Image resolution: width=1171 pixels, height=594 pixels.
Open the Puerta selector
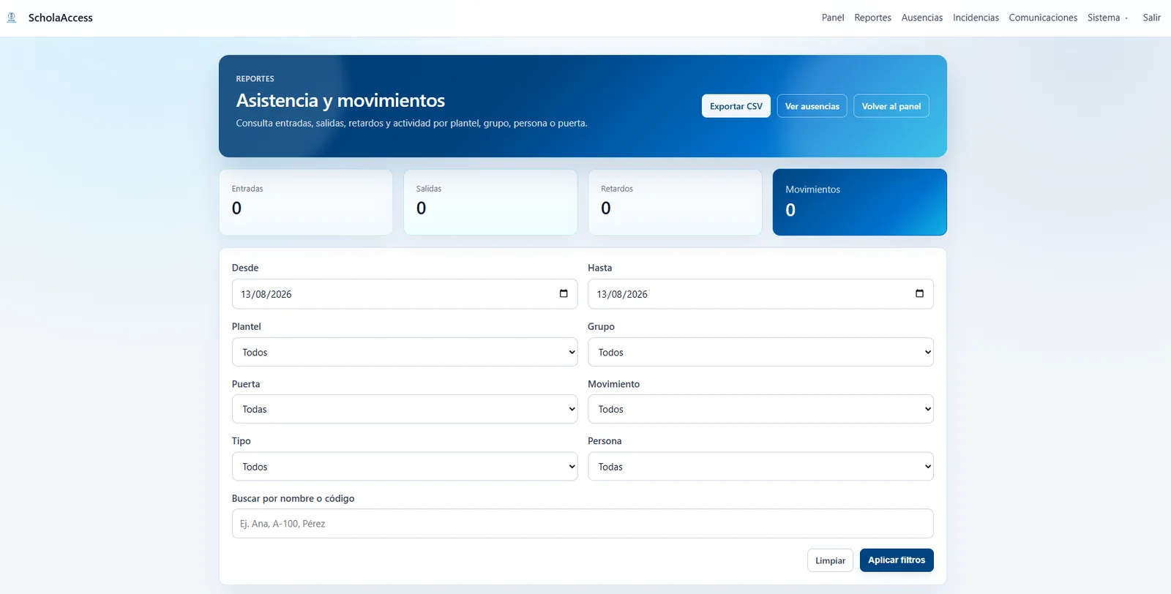pyautogui.click(x=405, y=409)
